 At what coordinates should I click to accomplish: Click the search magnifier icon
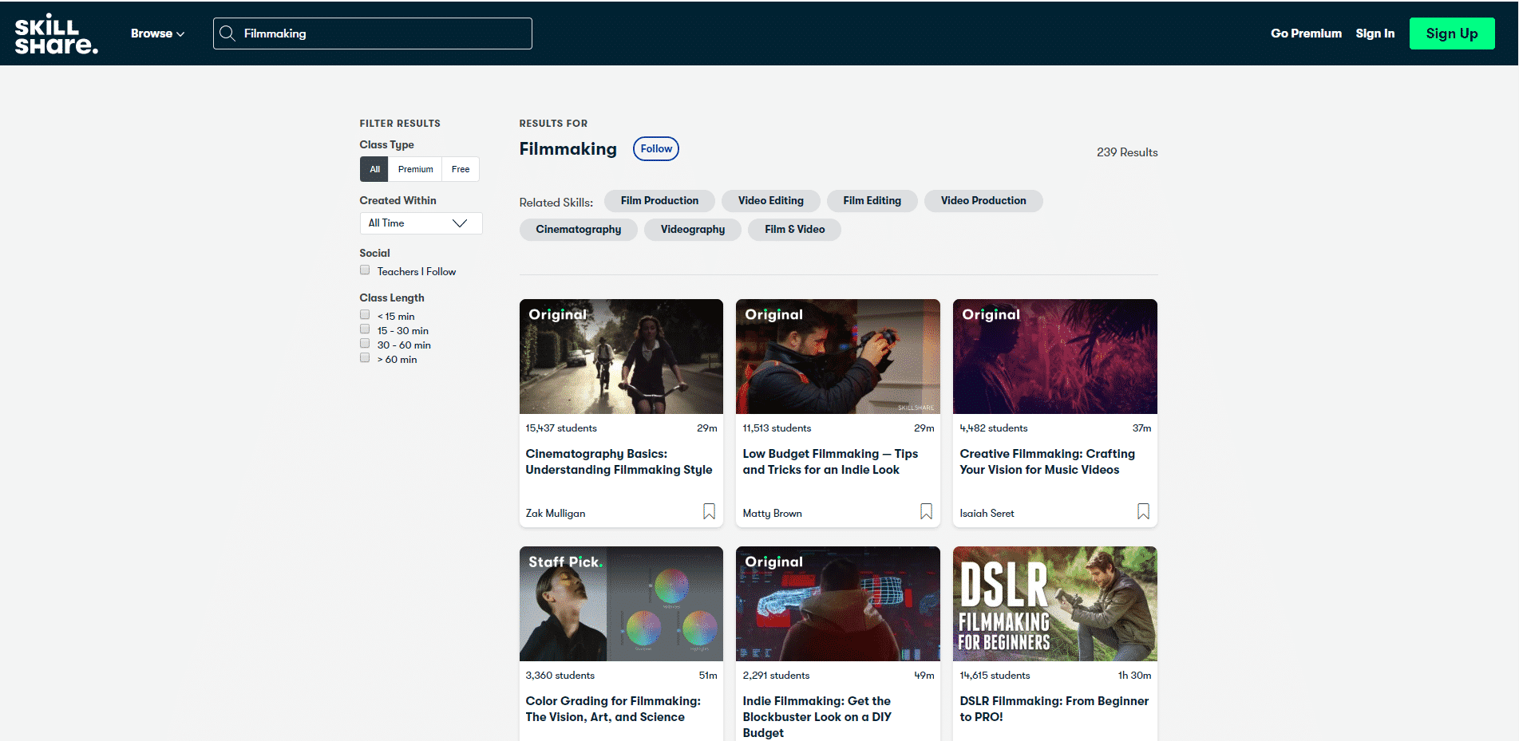pyautogui.click(x=227, y=34)
